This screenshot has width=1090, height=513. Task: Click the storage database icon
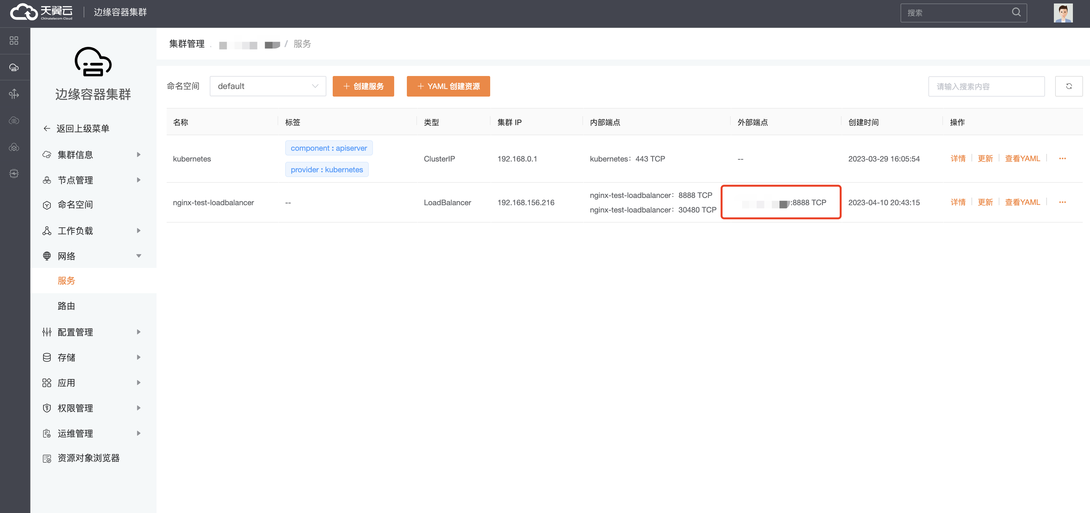tap(47, 358)
